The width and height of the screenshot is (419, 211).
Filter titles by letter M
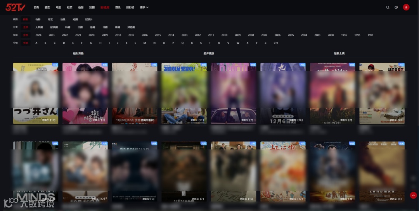pyautogui.click(x=145, y=43)
